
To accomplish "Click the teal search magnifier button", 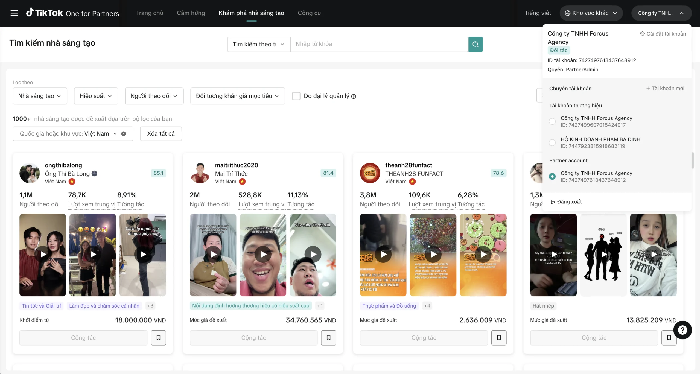I will [476, 44].
